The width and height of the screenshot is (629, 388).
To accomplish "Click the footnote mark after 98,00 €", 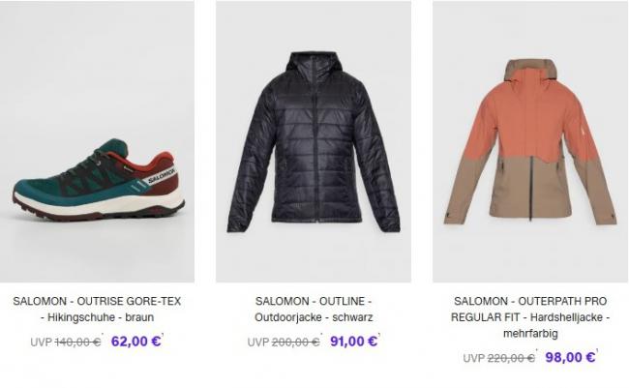I will pyautogui.click(x=597, y=351).
